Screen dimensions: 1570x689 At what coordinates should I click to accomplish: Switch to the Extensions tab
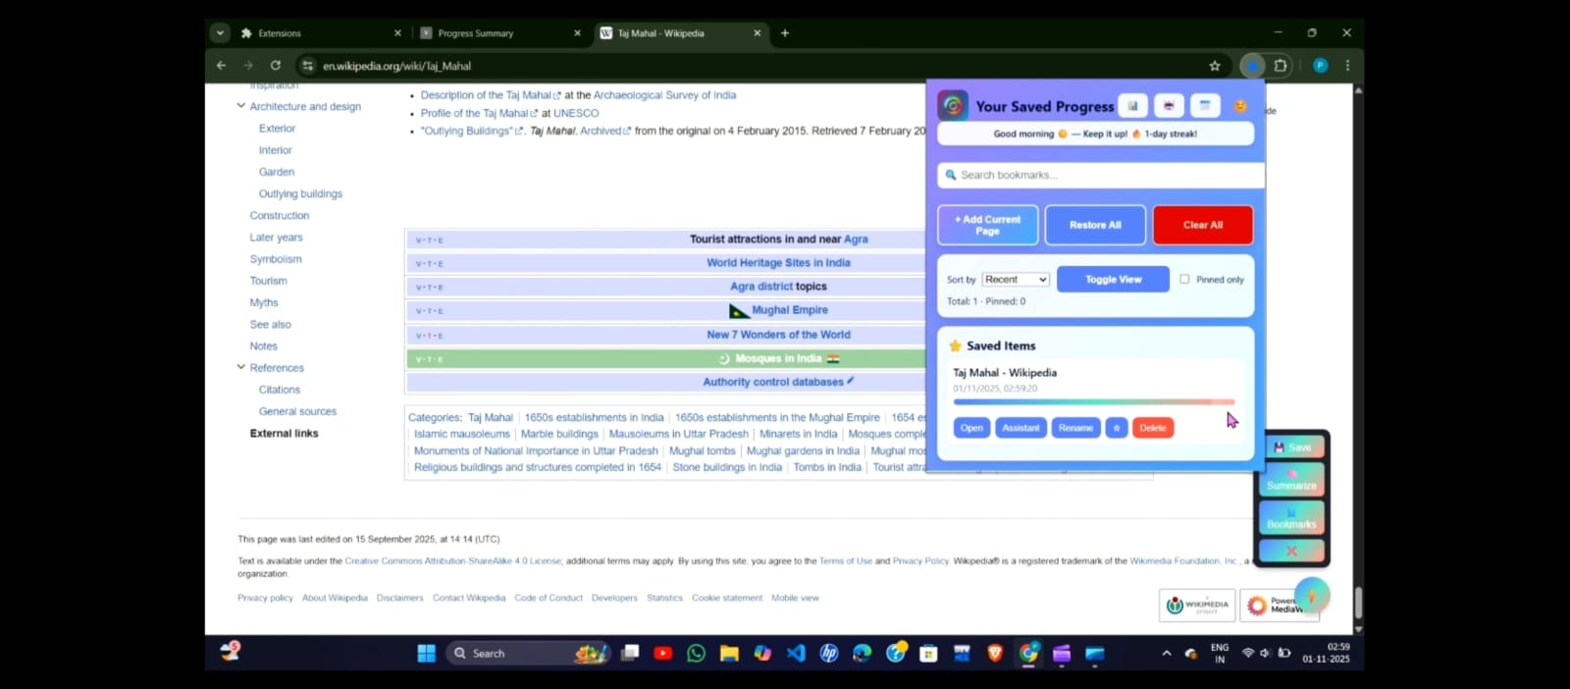321,32
